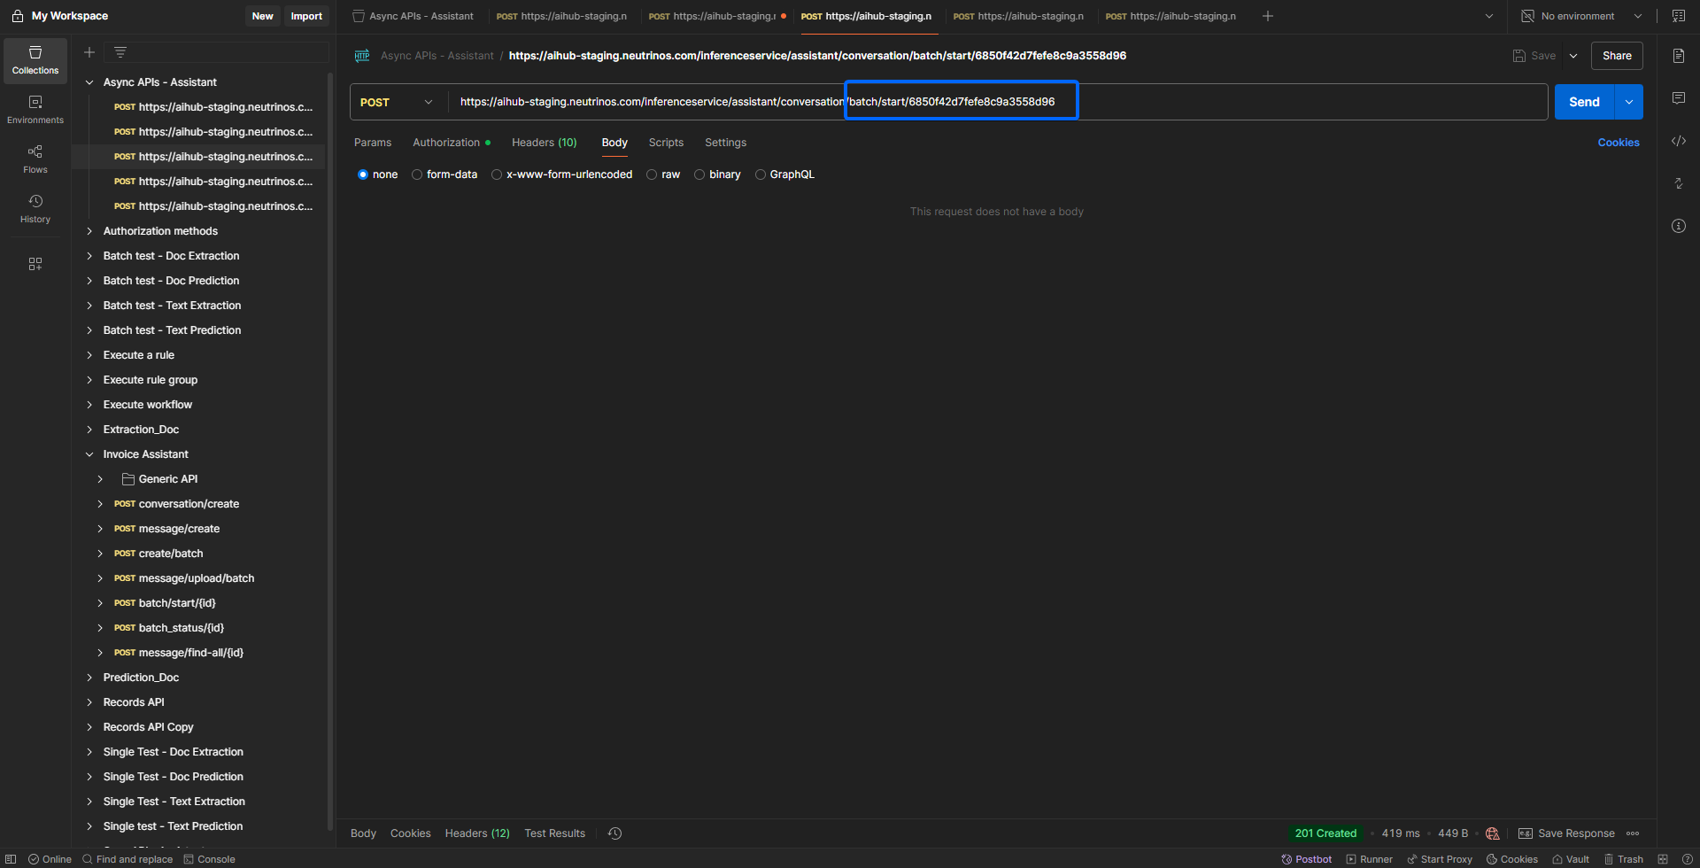Image resolution: width=1700 pixels, height=868 pixels.
Task: Select the form-data body type radio
Action: 417,174
